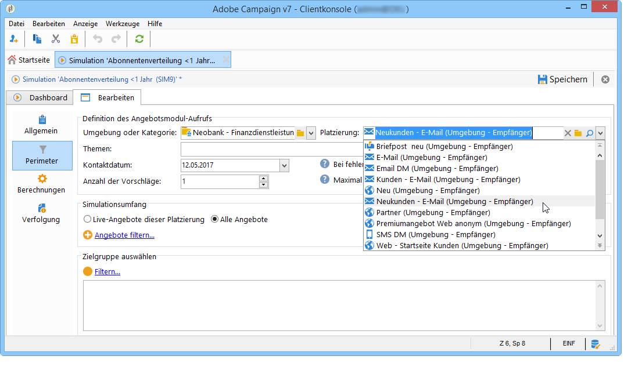The image size is (635, 367).
Task: Expand the Umgebung oder Kategorie dropdown
Action: (x=311, y=133)
